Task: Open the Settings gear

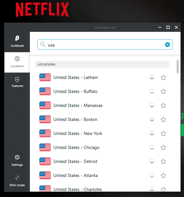Action: coord(17,161)
